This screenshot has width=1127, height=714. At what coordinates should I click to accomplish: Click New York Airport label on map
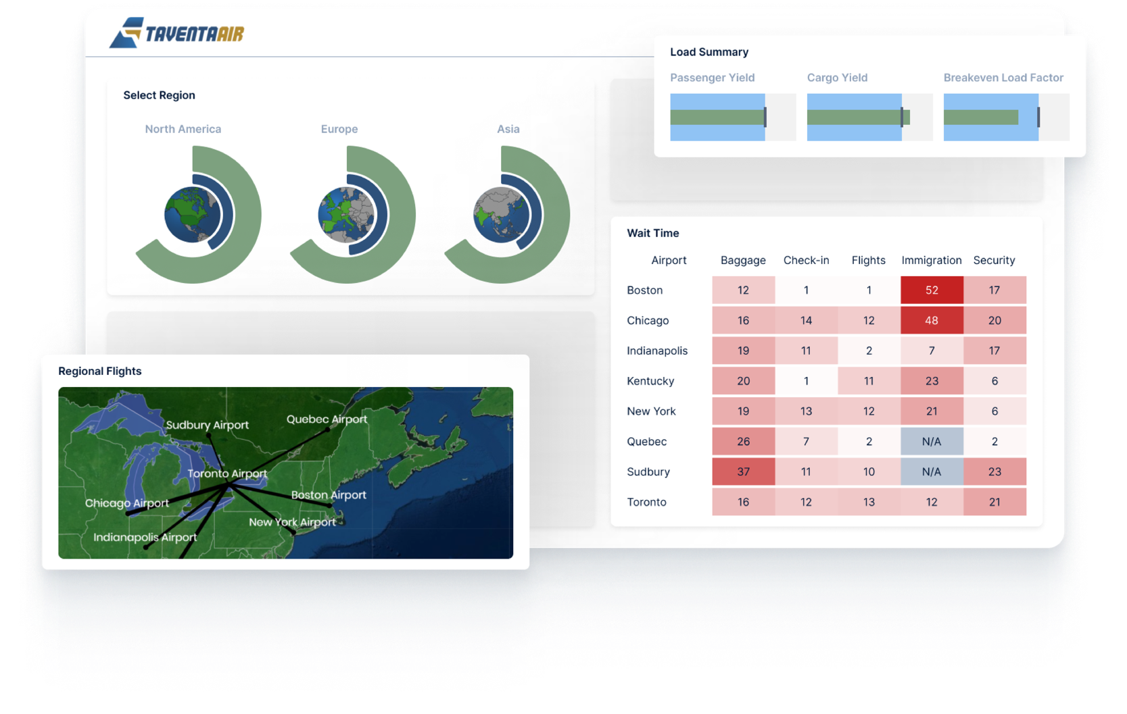292,522
